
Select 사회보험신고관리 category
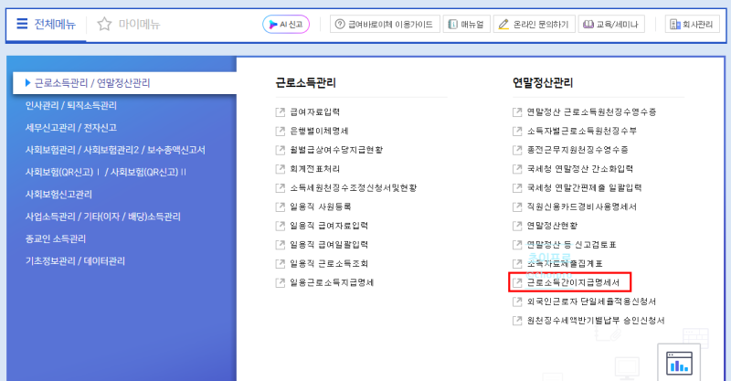(58, 195)
